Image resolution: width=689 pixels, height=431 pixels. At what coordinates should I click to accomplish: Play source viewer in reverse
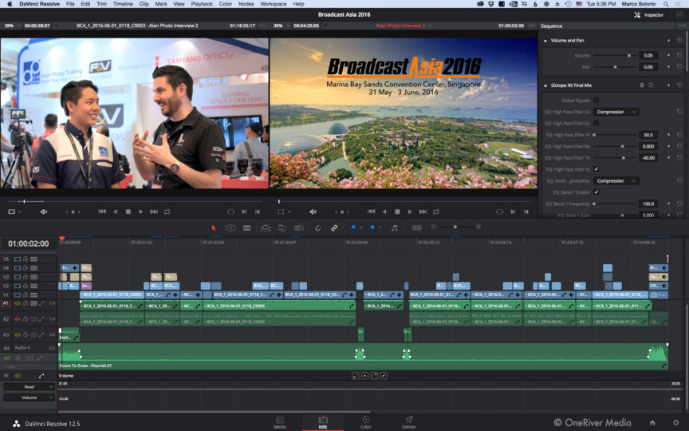click(115, 212)
